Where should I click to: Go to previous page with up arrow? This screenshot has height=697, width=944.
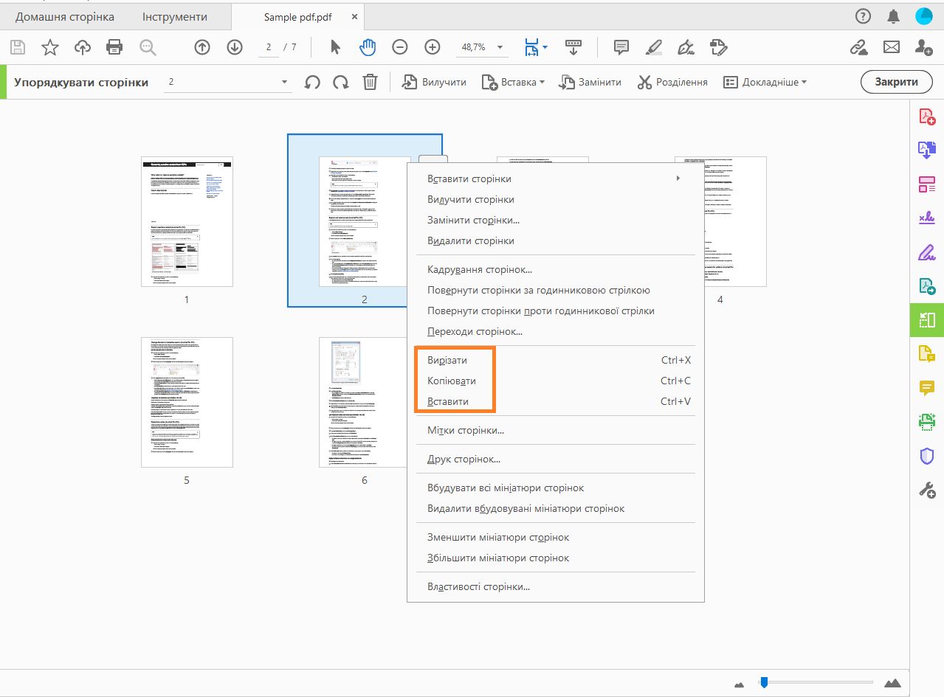coord(202,47)
